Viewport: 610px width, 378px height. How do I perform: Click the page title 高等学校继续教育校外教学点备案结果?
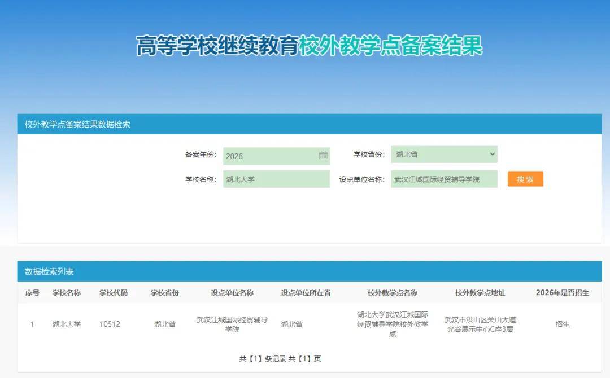(310, 46)
